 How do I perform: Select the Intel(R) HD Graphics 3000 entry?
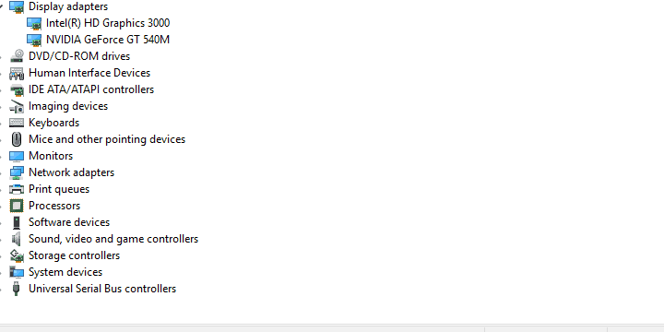108,23
